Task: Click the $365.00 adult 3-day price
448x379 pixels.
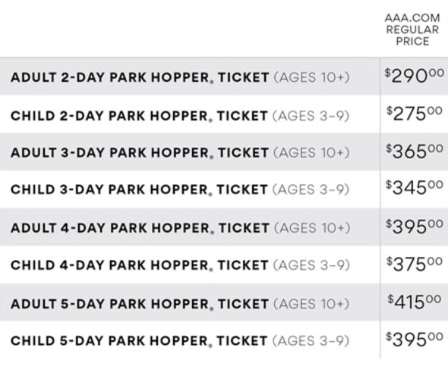Action: point(415,151)
